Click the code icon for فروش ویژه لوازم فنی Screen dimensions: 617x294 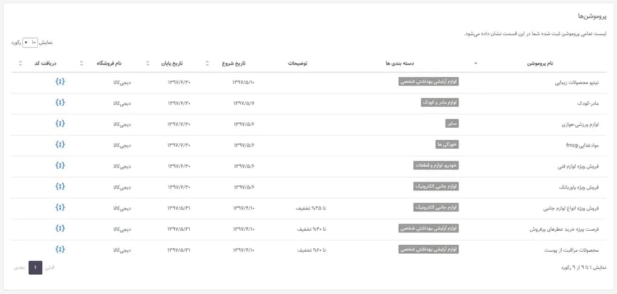60,165
